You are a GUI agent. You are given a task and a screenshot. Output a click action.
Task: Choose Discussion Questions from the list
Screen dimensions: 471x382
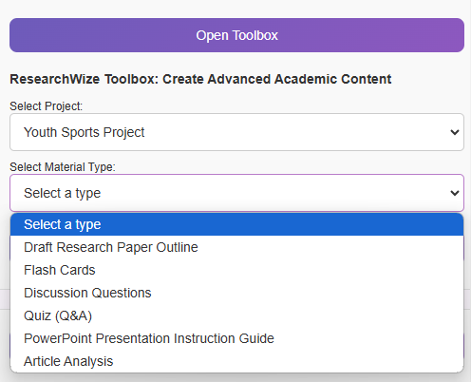(x=236, y=293)
